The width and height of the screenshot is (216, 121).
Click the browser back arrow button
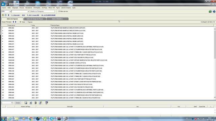pyautogui.click(x=3, y=4)
